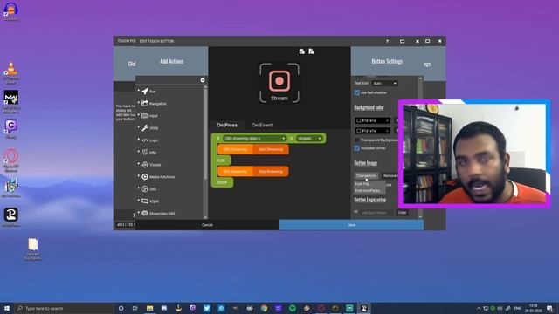Click the Add Actions panel header
This screenshot has width=559, height=314.
pyautogui.click(x=171, y=61)
